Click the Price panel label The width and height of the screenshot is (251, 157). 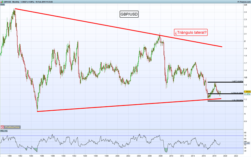point(2,5)
